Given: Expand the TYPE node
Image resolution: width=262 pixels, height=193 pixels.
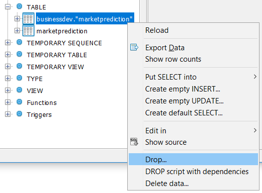Looking at the screenshot, I should (x=7, y=78).
